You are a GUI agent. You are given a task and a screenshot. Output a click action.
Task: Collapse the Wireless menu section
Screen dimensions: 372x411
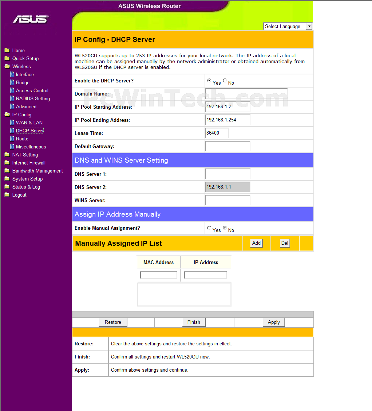click(x=21, y=67)
